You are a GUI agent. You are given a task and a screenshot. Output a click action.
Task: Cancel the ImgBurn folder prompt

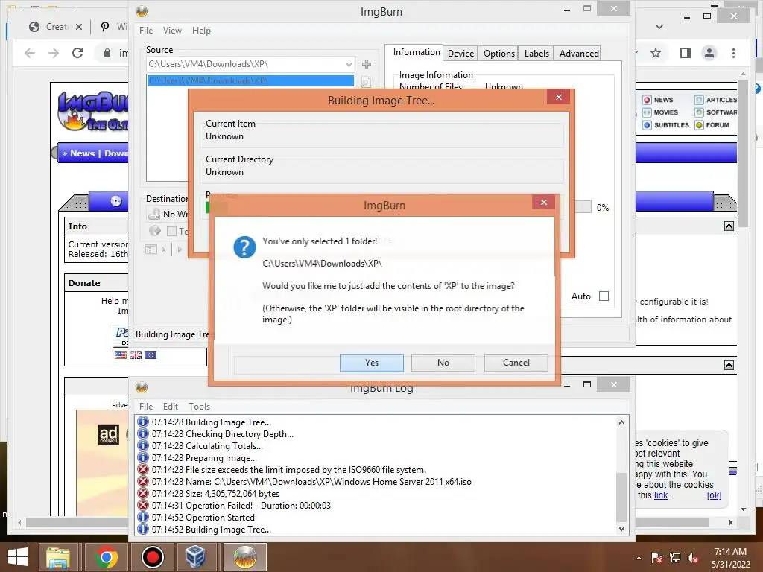tap(516, 363)
